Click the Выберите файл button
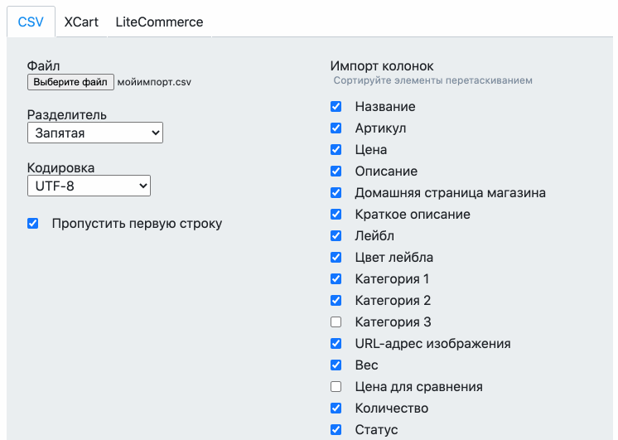Viewport: 618px width, 440px height. point(70,82)
